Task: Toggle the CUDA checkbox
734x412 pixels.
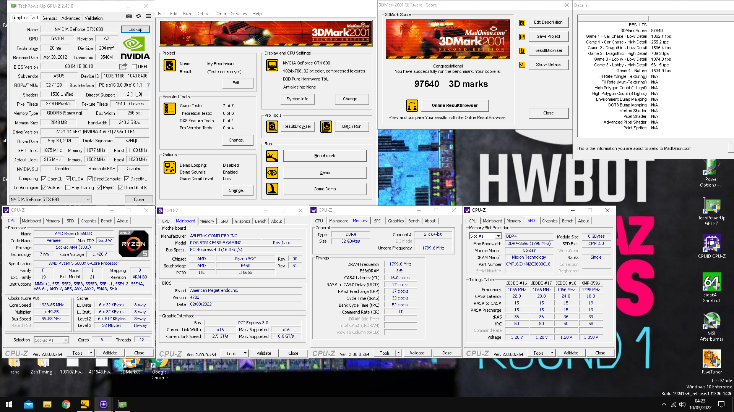Action: coord(68,179)
